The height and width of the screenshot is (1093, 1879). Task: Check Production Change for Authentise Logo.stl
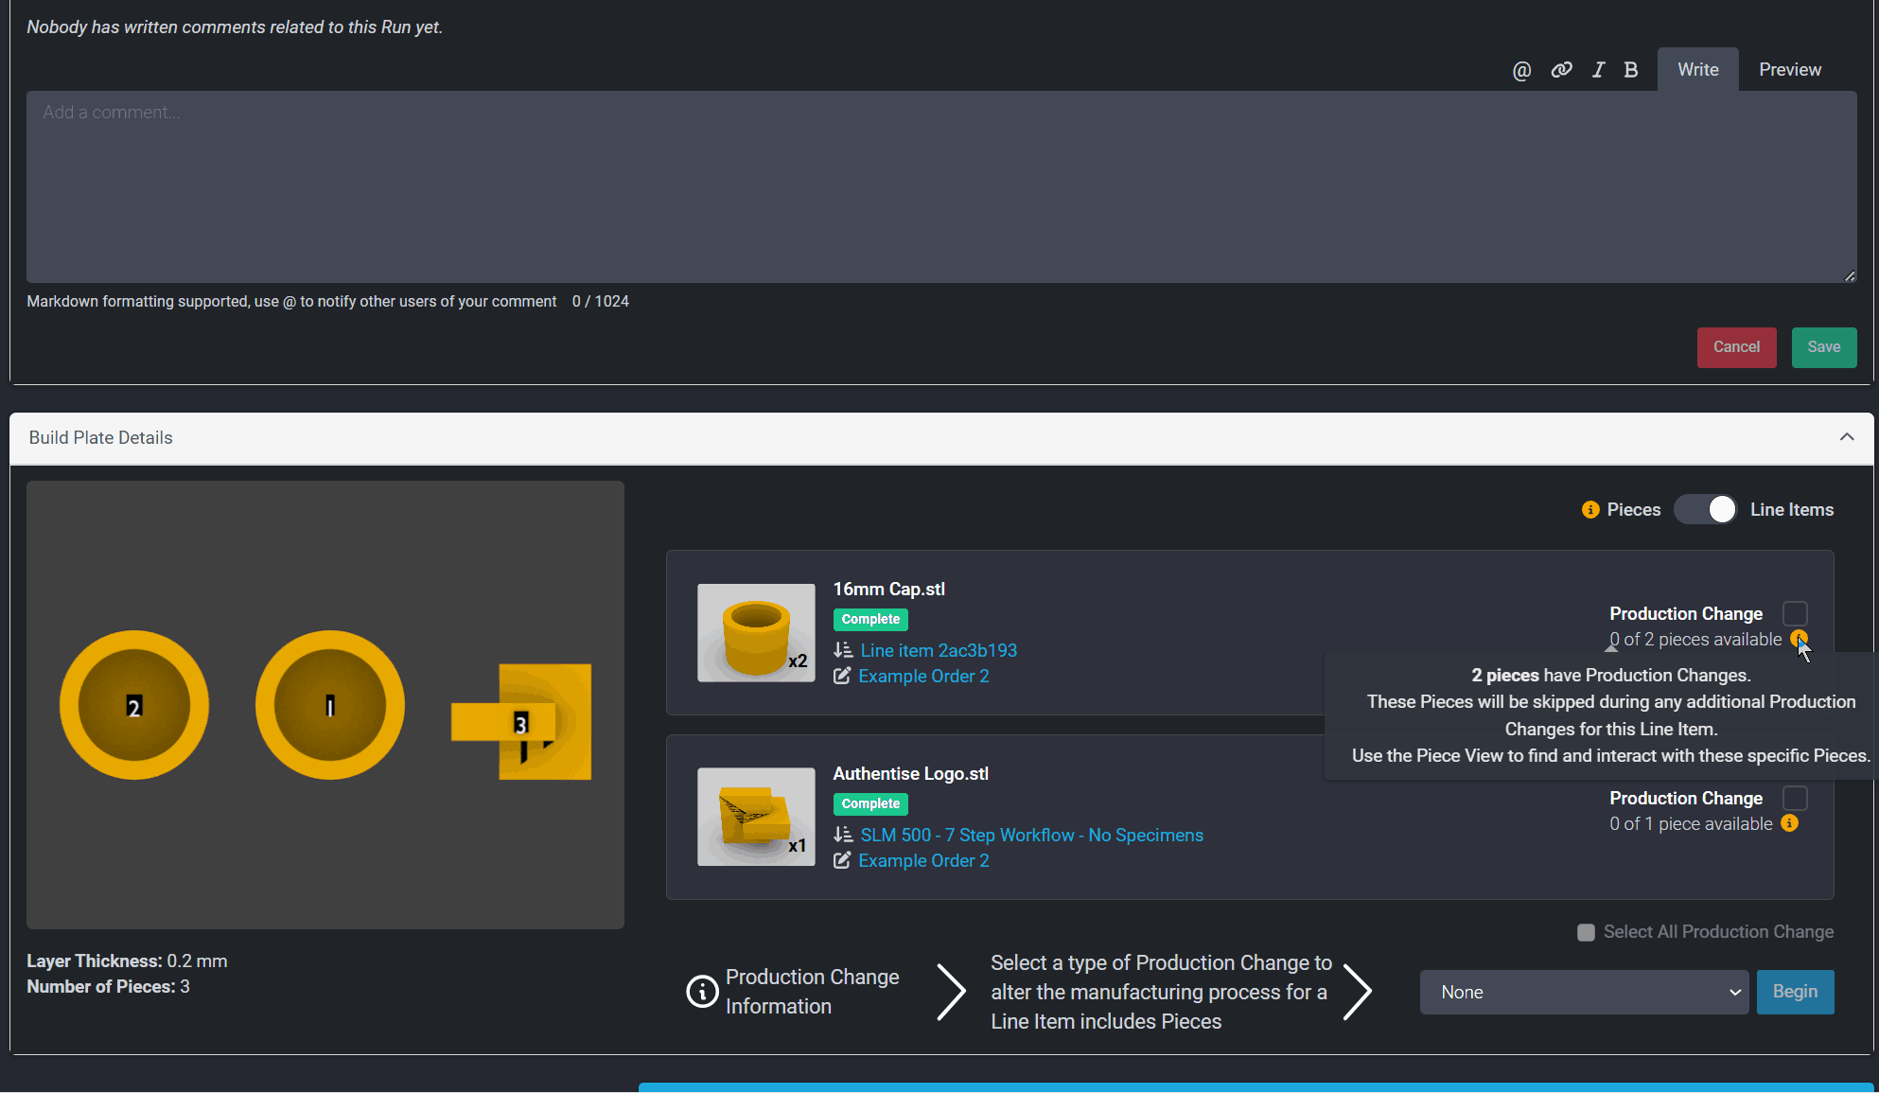pyautogui.click(x=1795, y=798)
